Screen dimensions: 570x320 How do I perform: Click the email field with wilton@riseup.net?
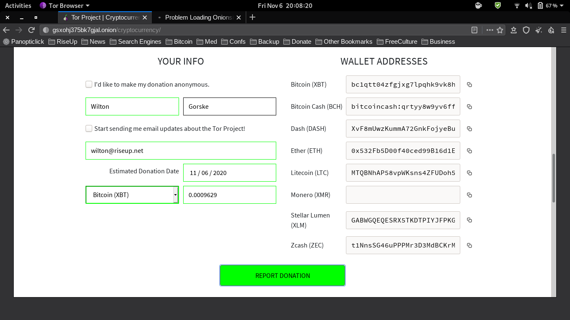tap(181, 151)
